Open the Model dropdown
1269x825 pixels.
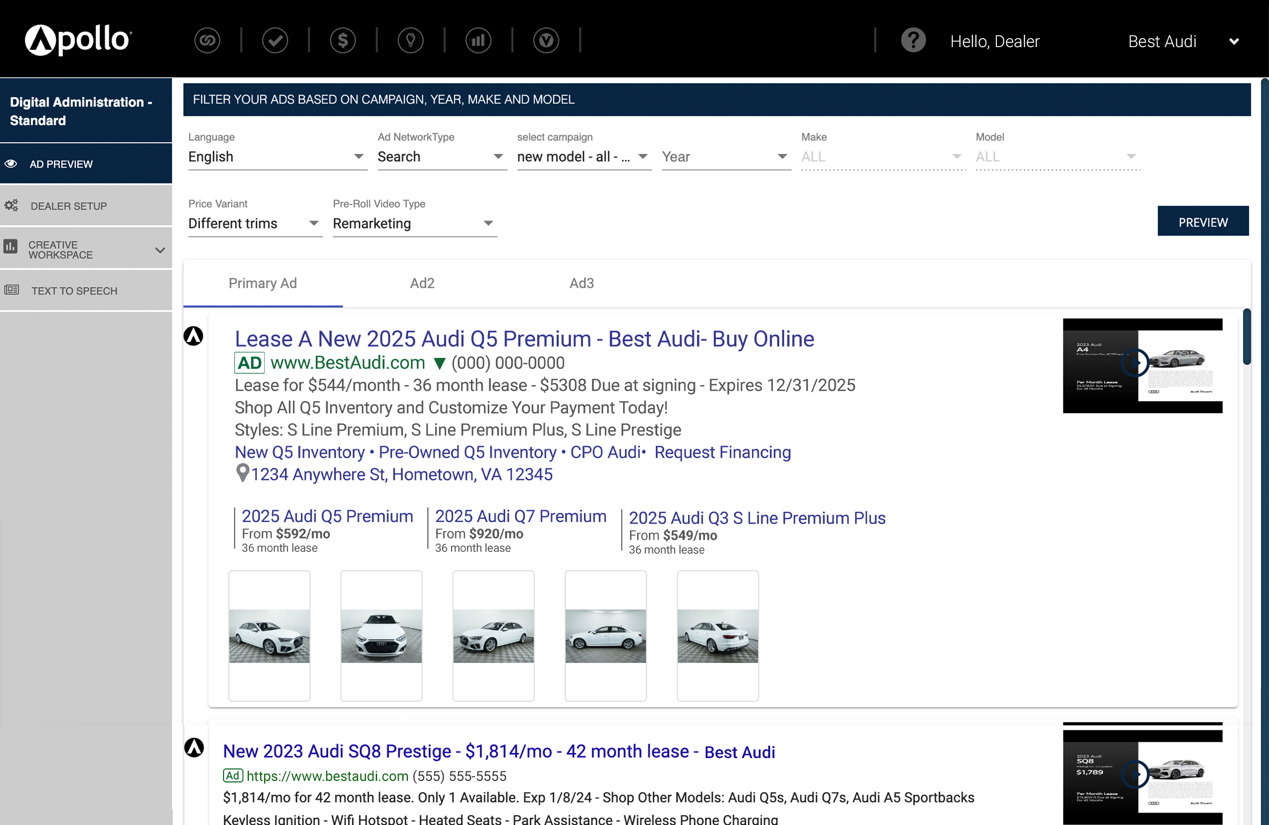pyautogui.click(x=1058, y=157)
